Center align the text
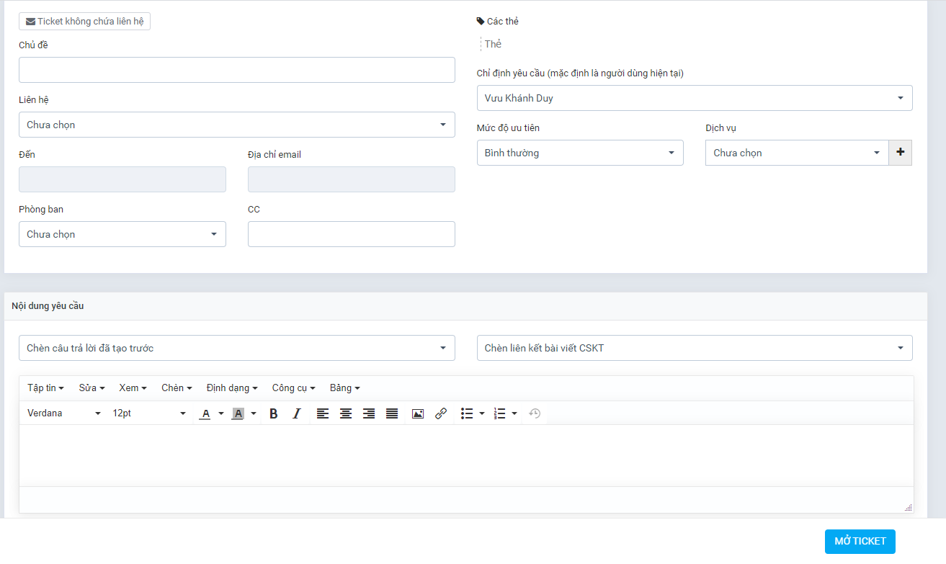This screenshot has height=564, width=946. tap(346, 413)
